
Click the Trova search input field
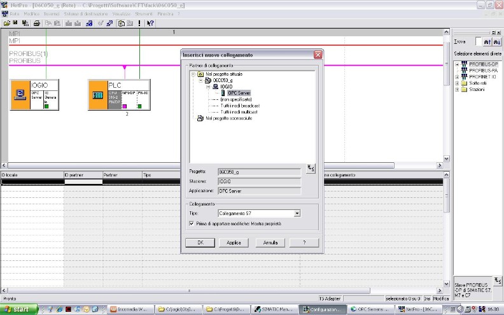tap(478, 41)
